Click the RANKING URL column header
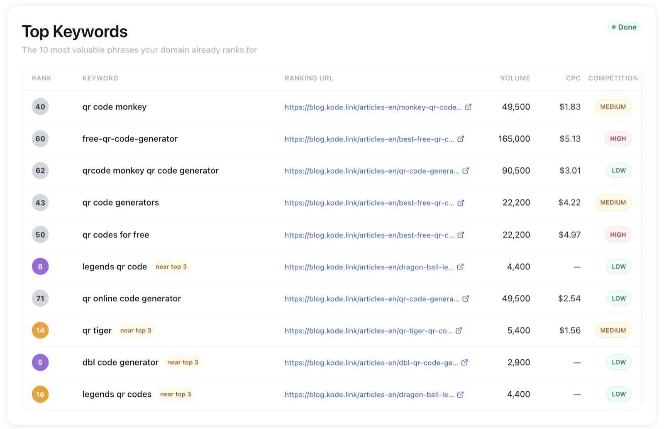Viewport: 664px width, 429px height. pos(309,78)
